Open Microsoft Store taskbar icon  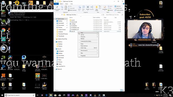click(55, 95)
